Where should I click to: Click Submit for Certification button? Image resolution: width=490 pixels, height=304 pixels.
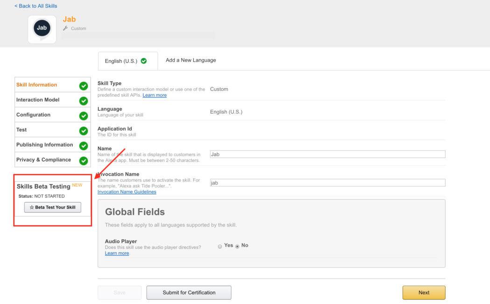(189, 292)
